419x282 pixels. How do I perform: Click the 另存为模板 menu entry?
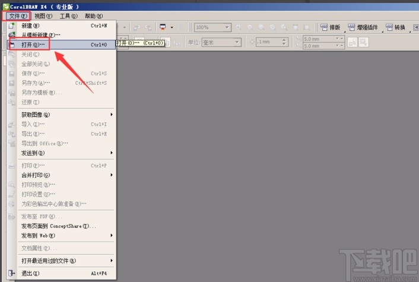pyautogui.click(x=62, y=93)
